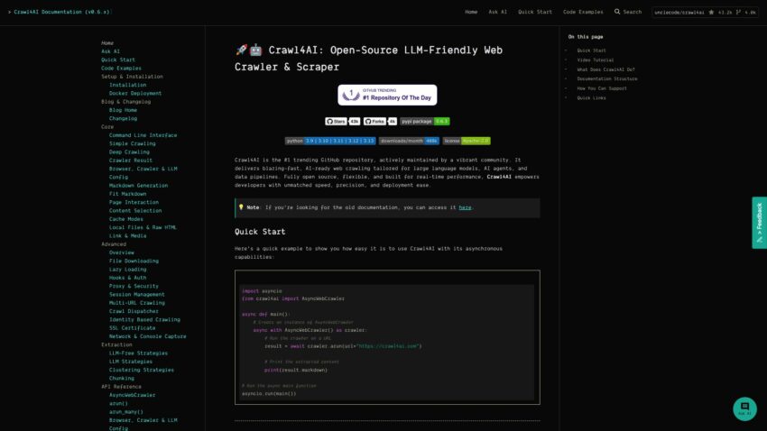This screenshot has height=431, width=767.
Task: Click the Search field in the header
Action: pos(628,12)
